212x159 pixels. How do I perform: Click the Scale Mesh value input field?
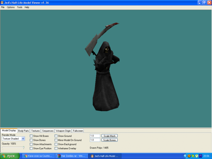[95, 136]
